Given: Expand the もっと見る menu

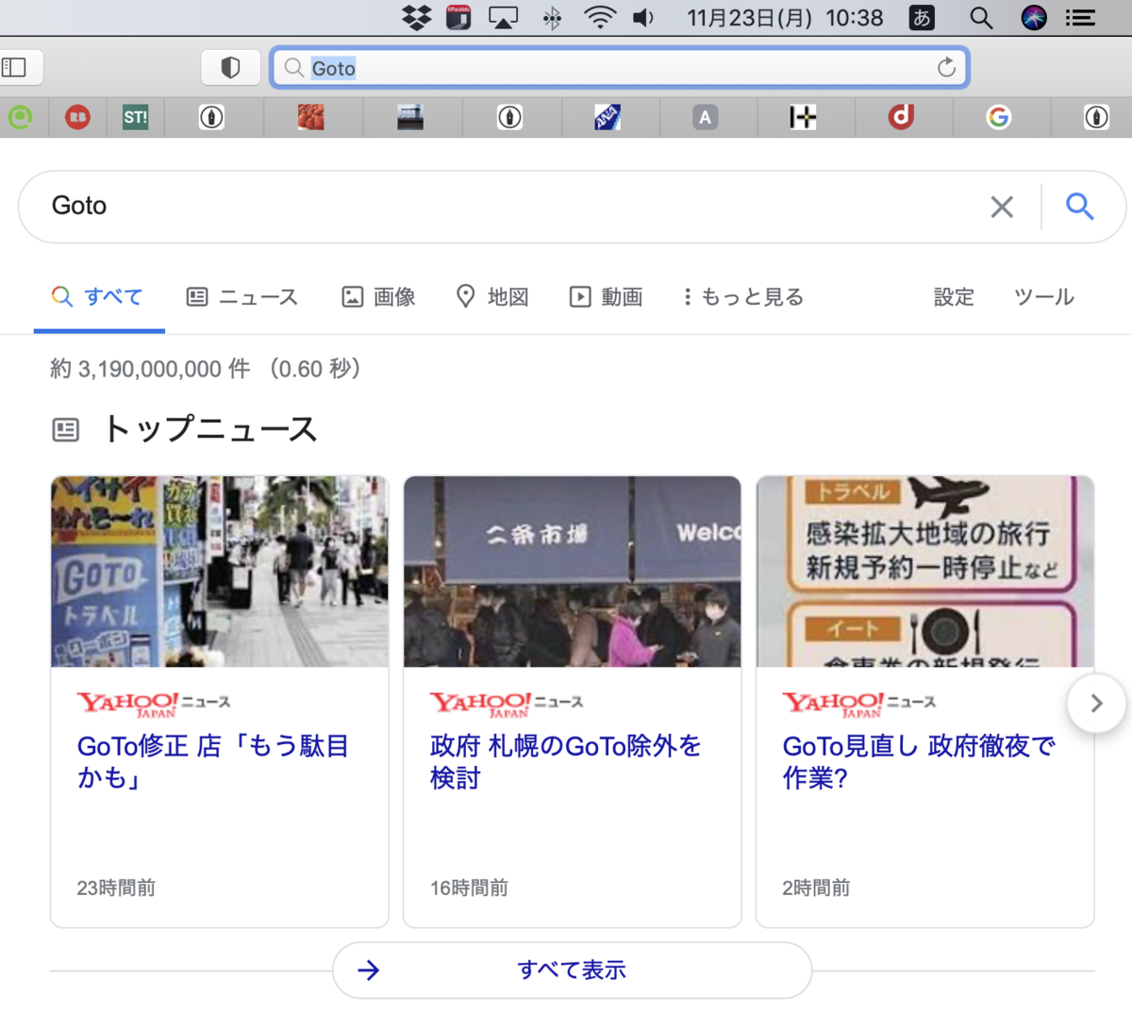Looking at the screenshot, I should coord(743,297).
